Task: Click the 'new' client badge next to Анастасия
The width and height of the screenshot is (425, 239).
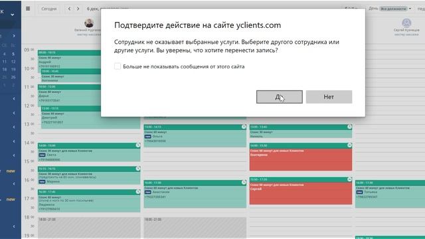Action: (147, 192)
